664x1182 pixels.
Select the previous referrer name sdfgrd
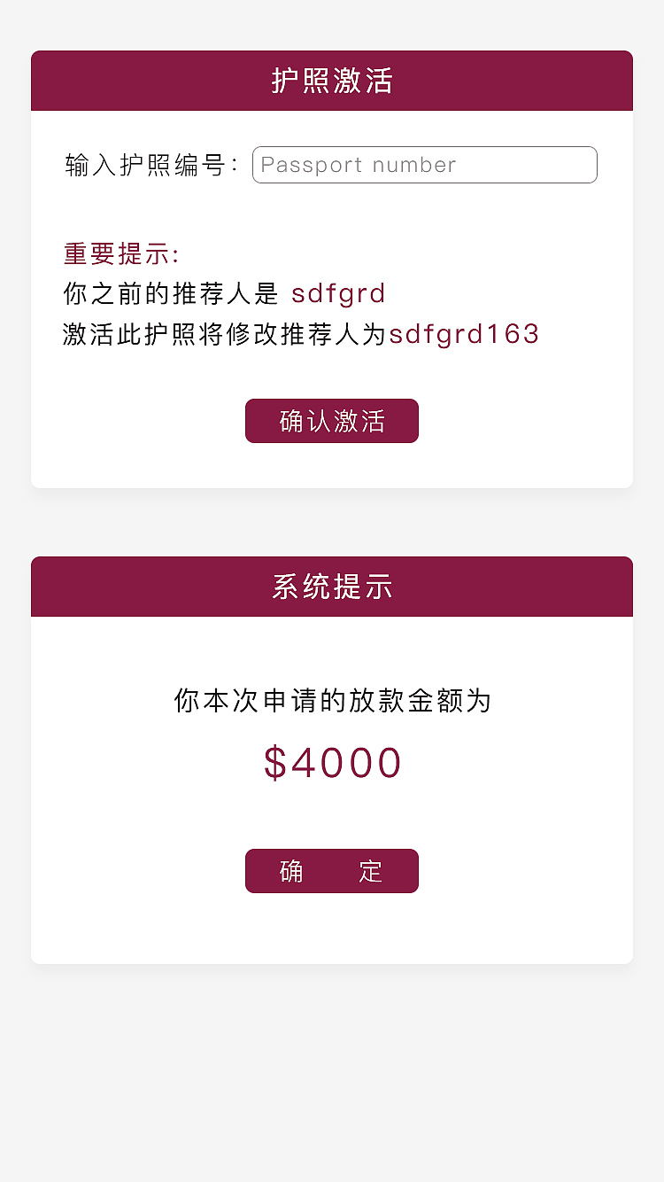[x=338, y=293]
